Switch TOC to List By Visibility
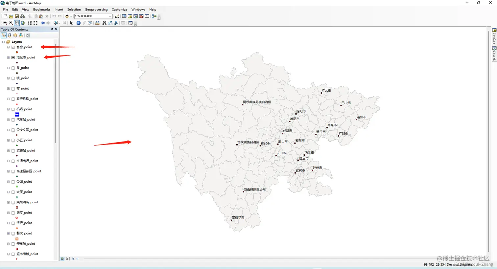Screen dimensions: 497x269 coord(15,35)
